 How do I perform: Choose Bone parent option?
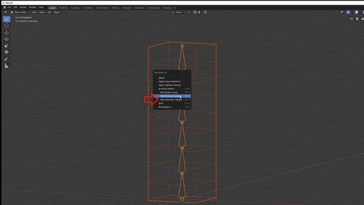(x=172, y=104)
